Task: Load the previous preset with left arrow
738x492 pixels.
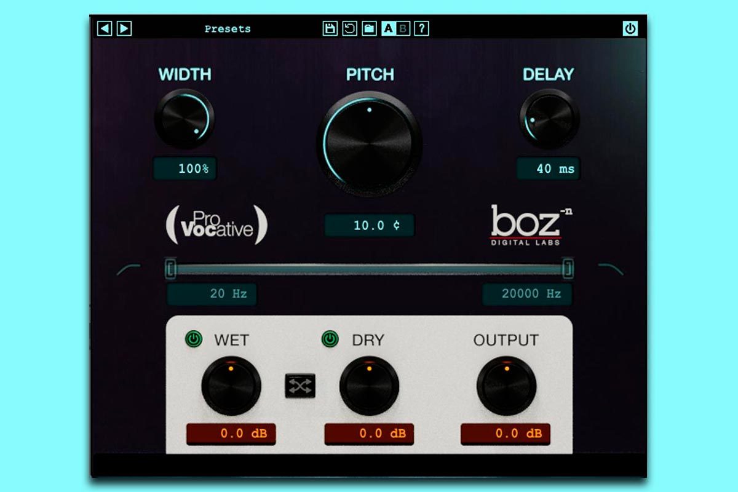Action: point(105,28)
